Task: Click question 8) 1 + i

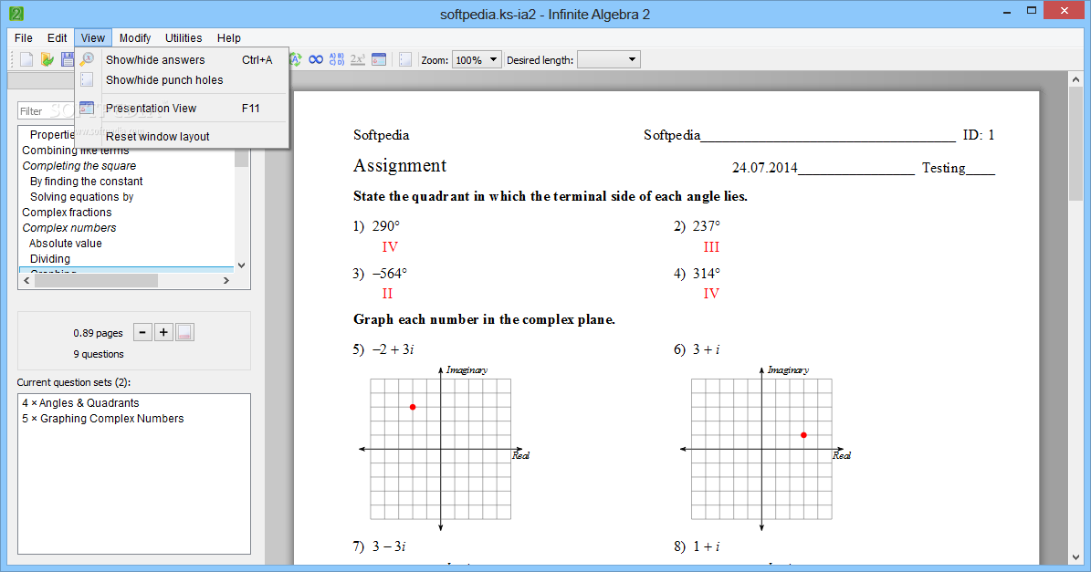Action: pyautogui.click(x=697, y=546)
